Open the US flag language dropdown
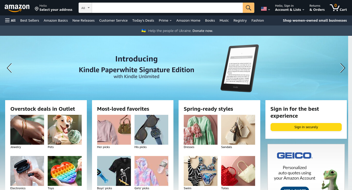 pos(265,9)
